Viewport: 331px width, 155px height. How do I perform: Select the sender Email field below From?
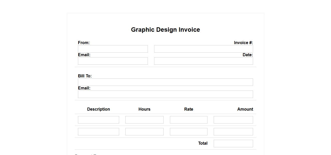(x=113, y=61)
